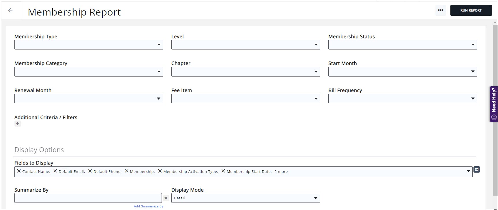The height and width of the screenshot is (210, 498).
Task: Open the Need Help side tab
Action: (x=494, y=104)
